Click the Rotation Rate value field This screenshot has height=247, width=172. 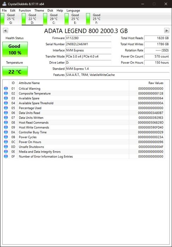pos(157,51)
